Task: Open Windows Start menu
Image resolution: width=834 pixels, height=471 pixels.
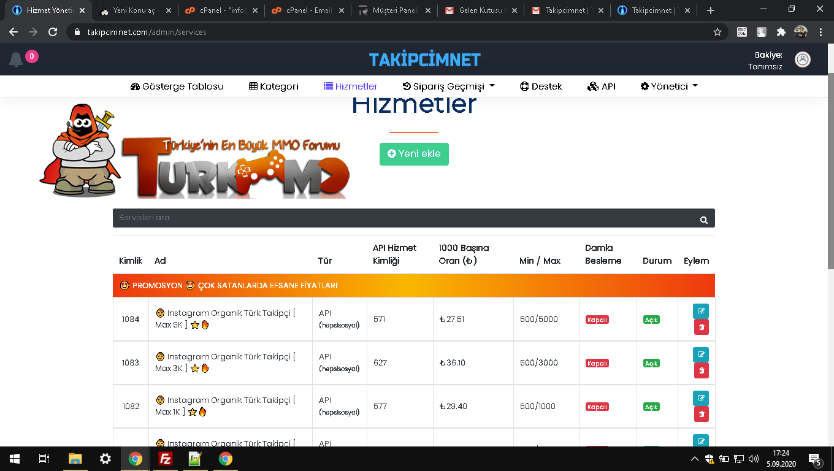Action: click(15, 459)
